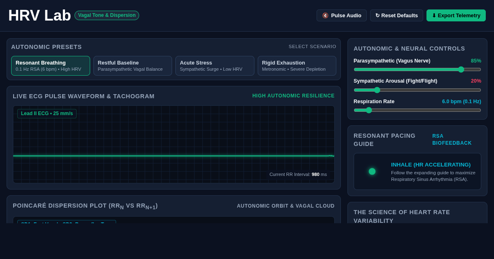Click the Export Telemetry button

pyautogui.click(x=456, y=16)
